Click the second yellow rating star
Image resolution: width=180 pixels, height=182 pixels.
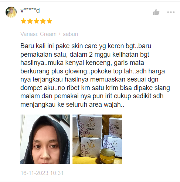coord(30,21)
